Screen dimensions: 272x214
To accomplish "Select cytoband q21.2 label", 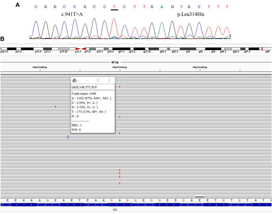I will click(x=132, y=52).
